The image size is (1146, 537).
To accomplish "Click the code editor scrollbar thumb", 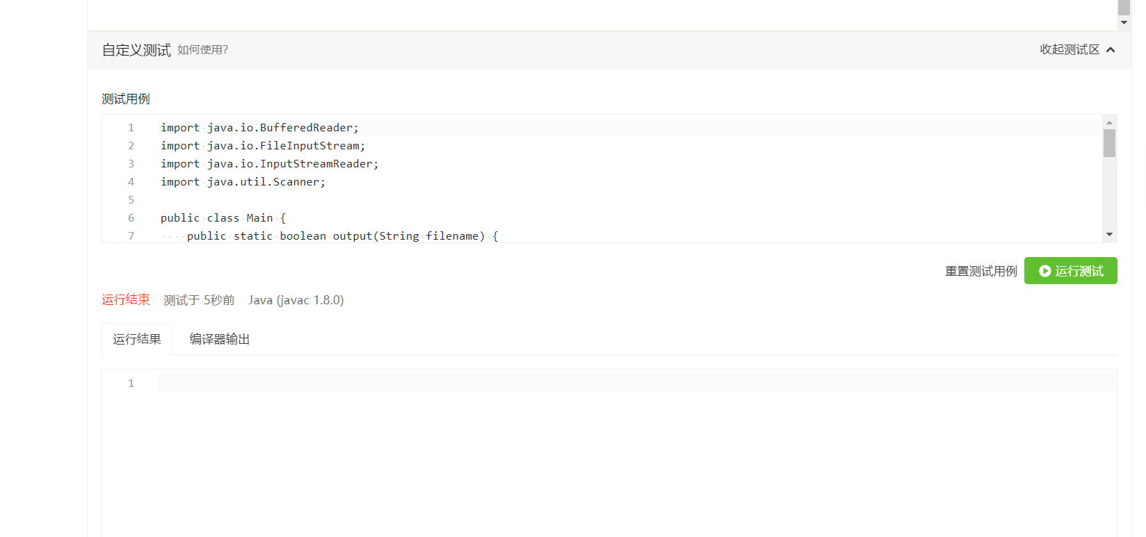I will pyautogui.click(x=1110, y=143).
